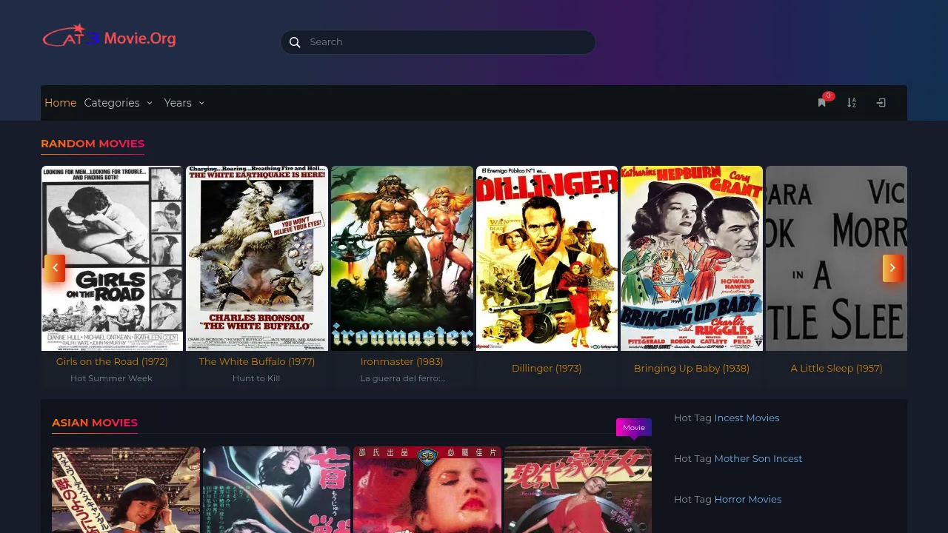Screen dimensions: 948x533
Task: Open the Ironmaster (1983) title link
Action: click(x=401, y=361)
